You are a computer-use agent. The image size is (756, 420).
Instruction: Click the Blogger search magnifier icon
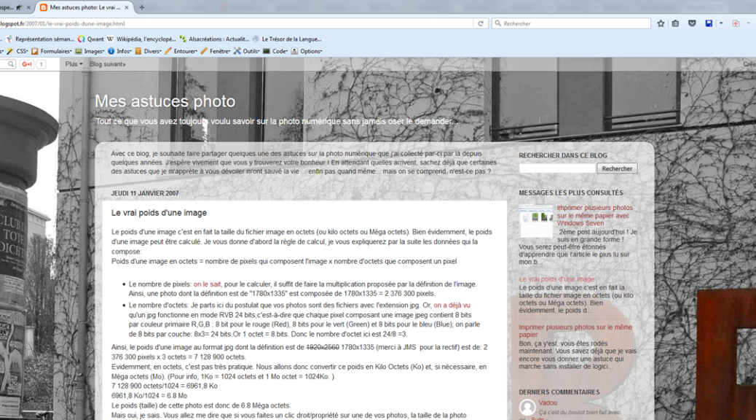pyautogui.click(x=10, y=64)
